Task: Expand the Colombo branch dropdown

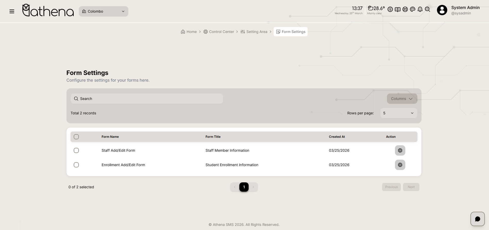Action: pos(104,11)
